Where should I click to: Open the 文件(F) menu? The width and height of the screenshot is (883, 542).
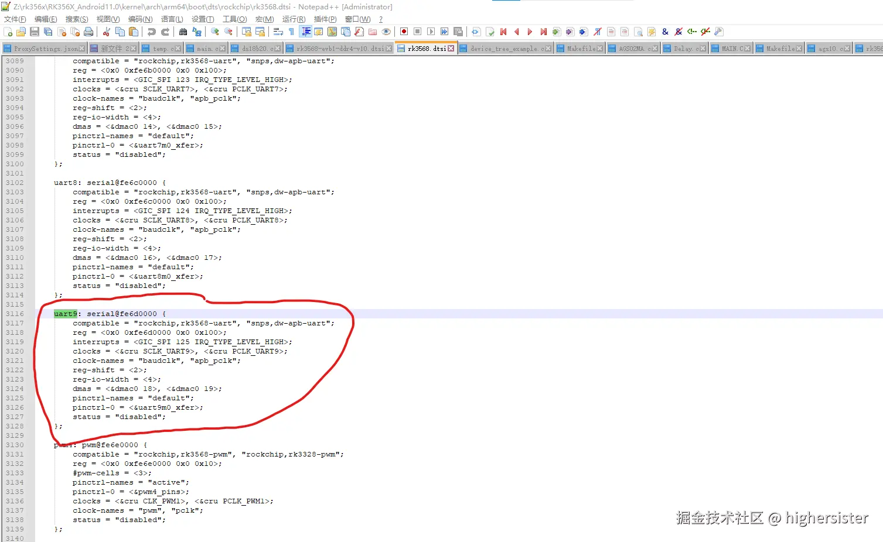coord(15,19)
